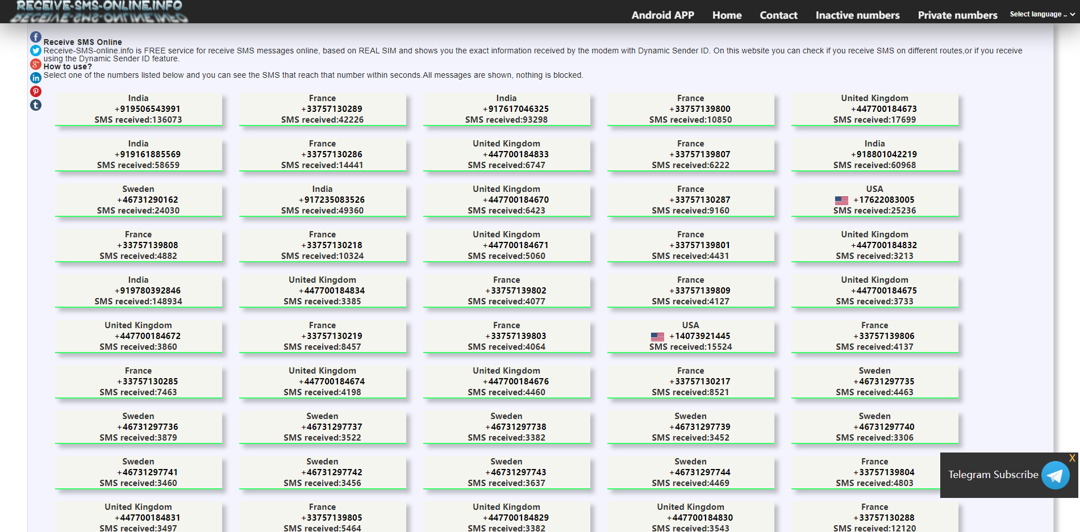
Task: Share the page via the Twitter icon
Action: pos(36,51)
